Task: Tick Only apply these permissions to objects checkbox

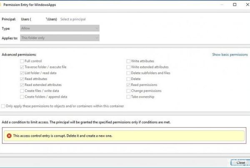Action: (3, 106)
